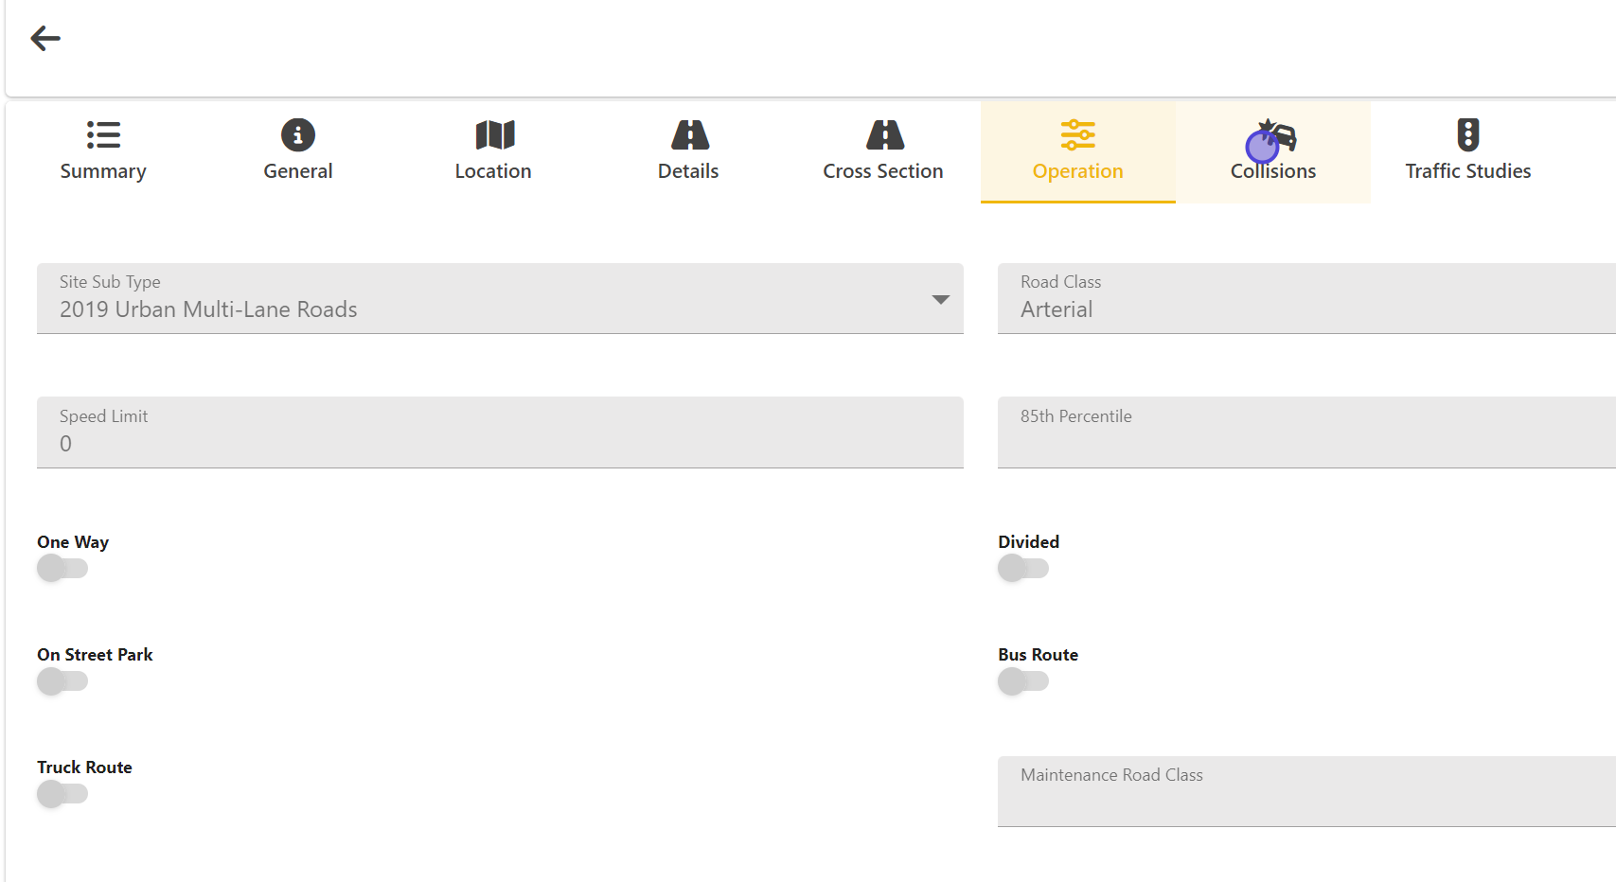Toggle the On Street Park switch

pyautogui.click(x=62, y=681)
